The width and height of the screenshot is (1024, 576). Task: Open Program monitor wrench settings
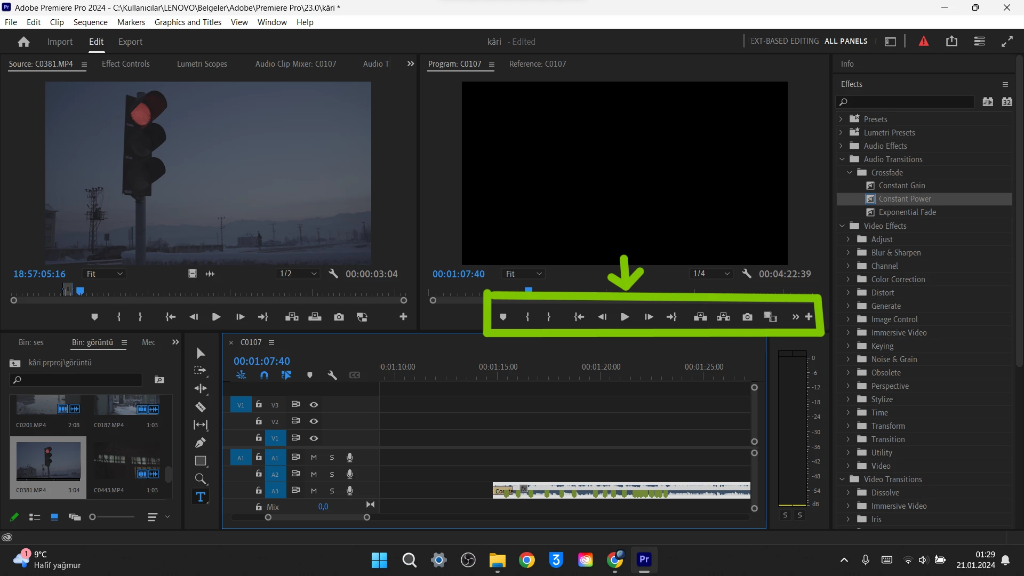[x=747, y=274]
